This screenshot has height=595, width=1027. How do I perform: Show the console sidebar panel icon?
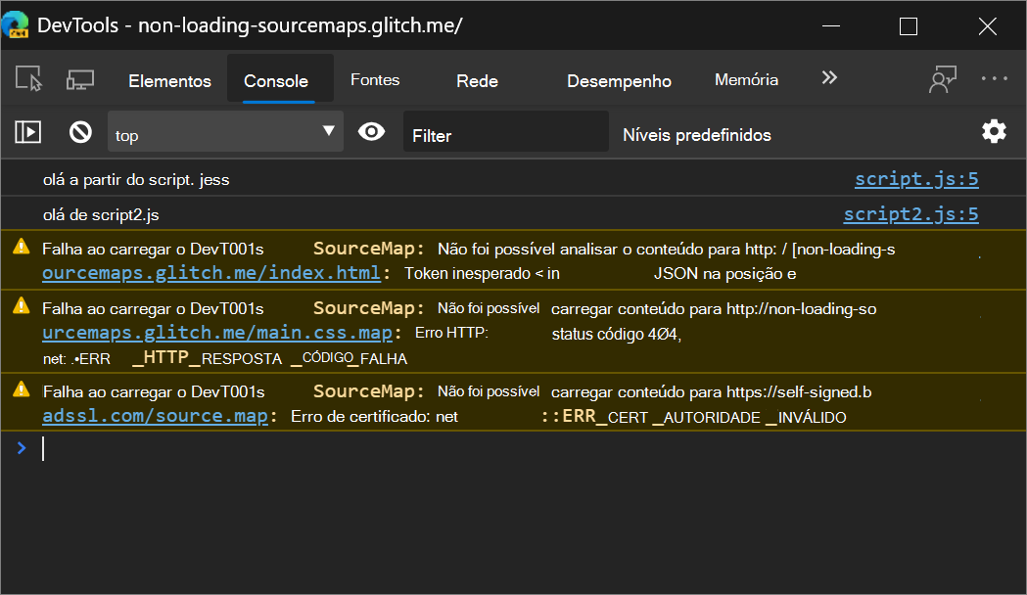28,132
